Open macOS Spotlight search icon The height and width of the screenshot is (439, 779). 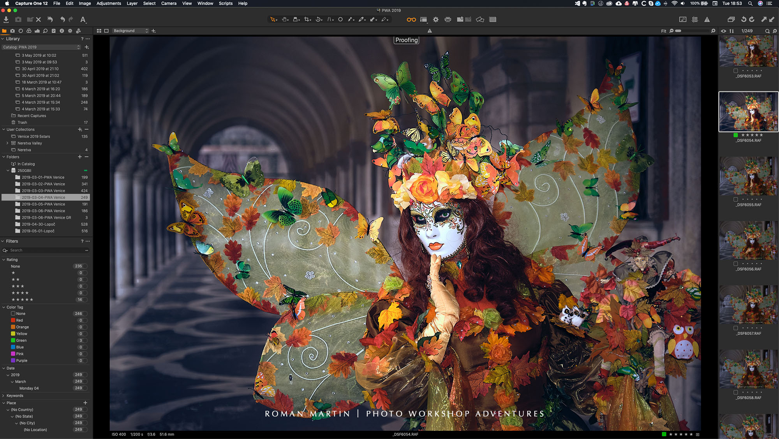750,4
